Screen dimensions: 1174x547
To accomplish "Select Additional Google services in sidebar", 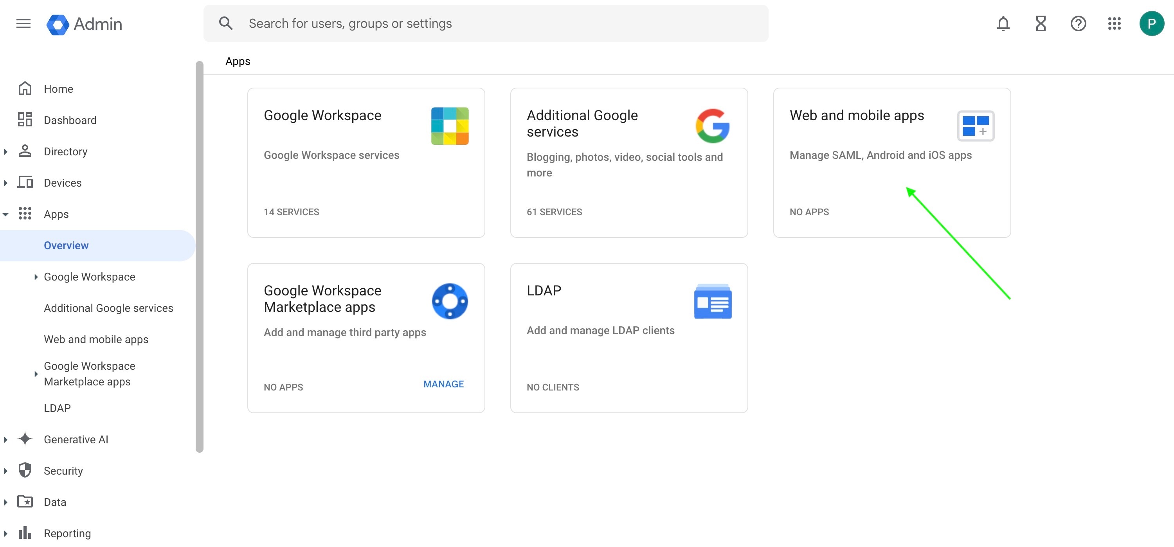I will (108, 308).
